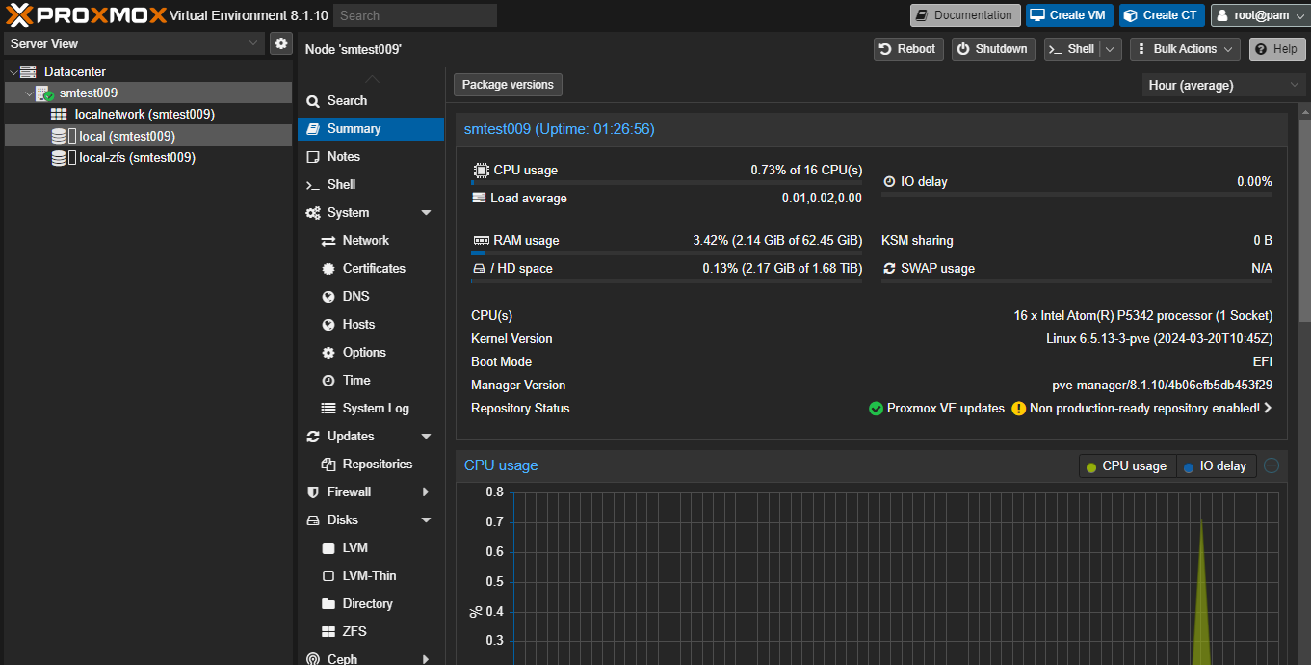Open the root@pam user menu

click(x=1260, y=15)
